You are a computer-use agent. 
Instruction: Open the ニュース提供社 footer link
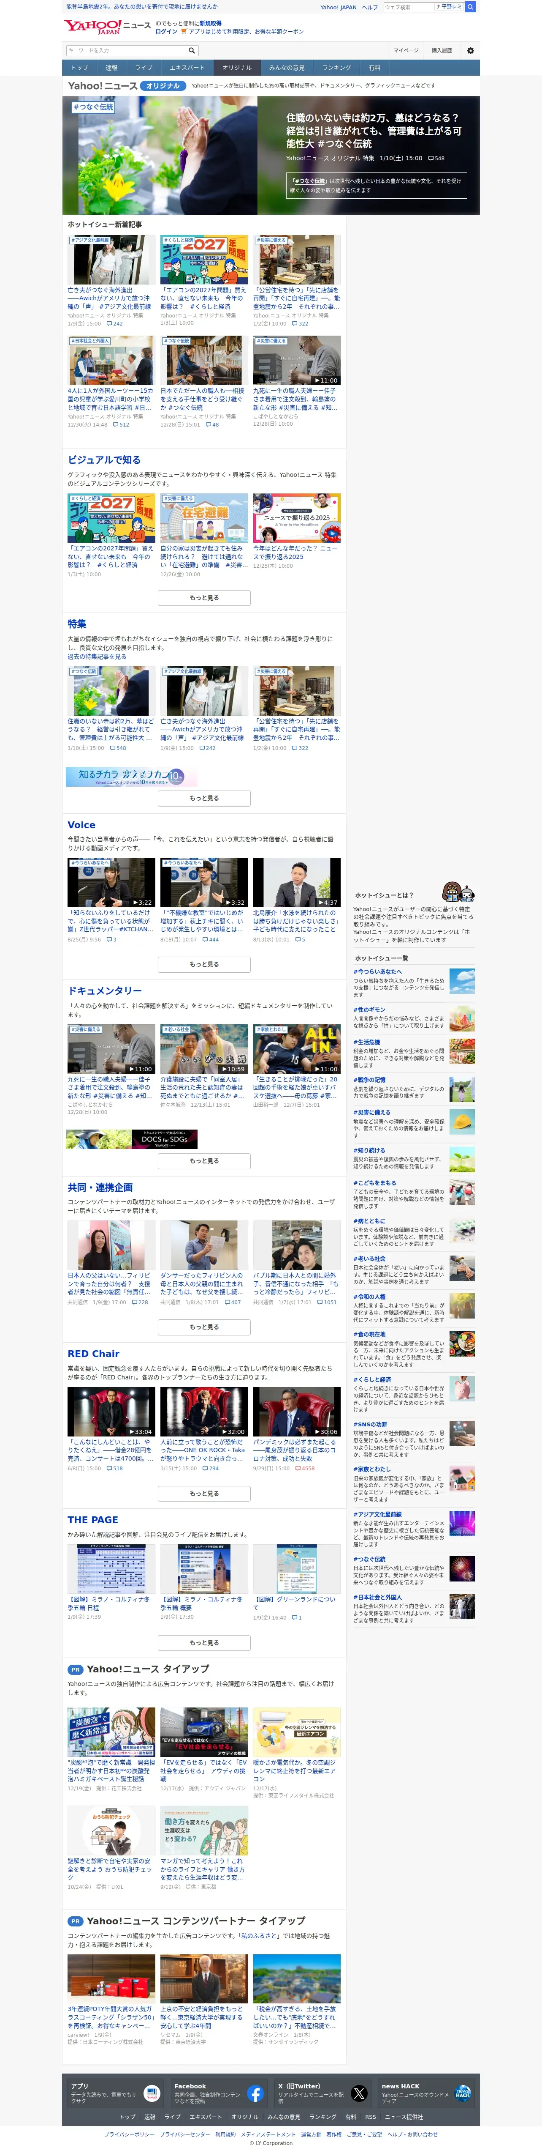coord(404,2117)
